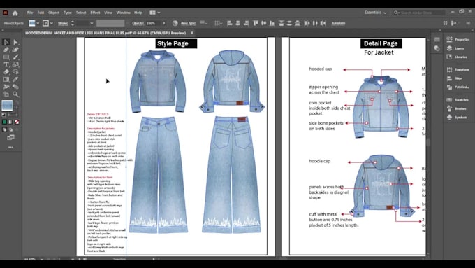This screenshot has width=475, height=268.
Task: Enable Draw Behind mode
Action: coord(10,129)
